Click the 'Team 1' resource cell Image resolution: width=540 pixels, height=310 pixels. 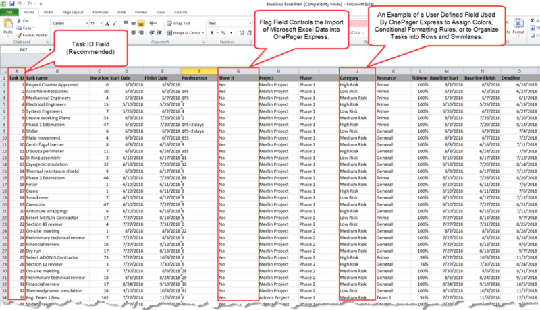[393, 298]
